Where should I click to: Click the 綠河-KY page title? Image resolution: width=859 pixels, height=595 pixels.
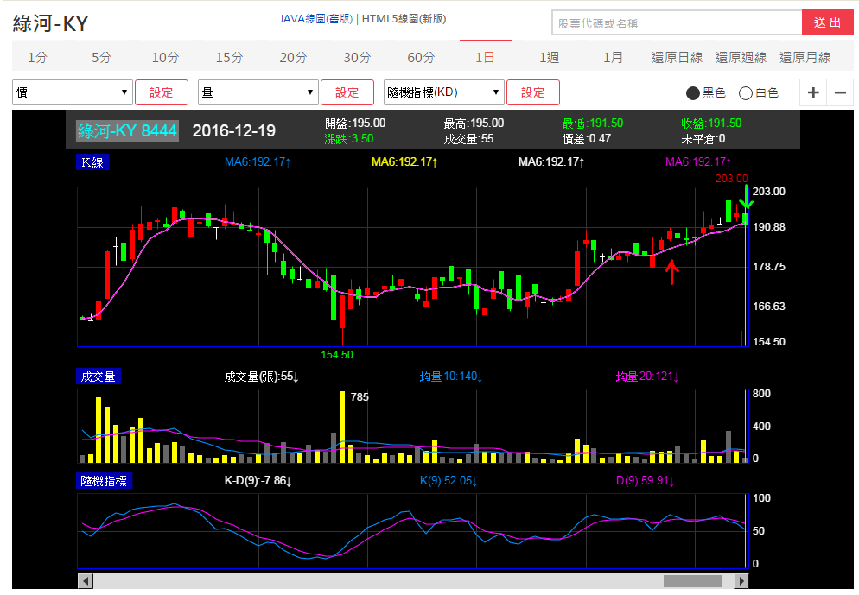coord(50,23)
